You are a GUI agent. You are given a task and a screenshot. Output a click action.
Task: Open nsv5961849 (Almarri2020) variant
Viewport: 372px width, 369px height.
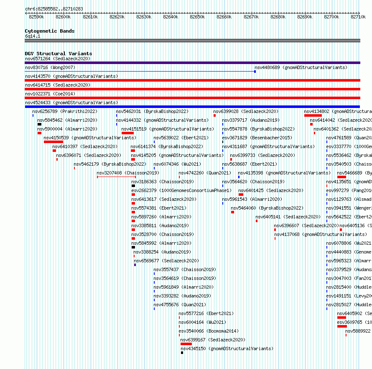(x=183, y=287)
